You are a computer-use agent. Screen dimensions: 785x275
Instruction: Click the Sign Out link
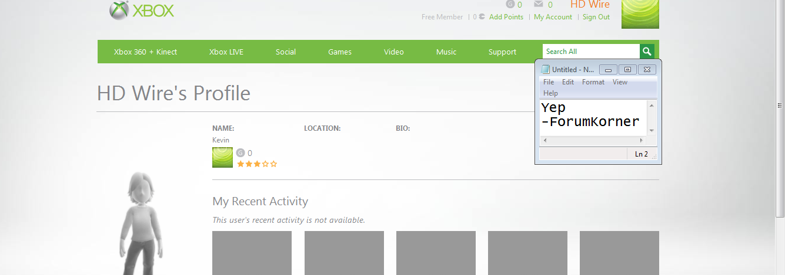click(596, 17)
